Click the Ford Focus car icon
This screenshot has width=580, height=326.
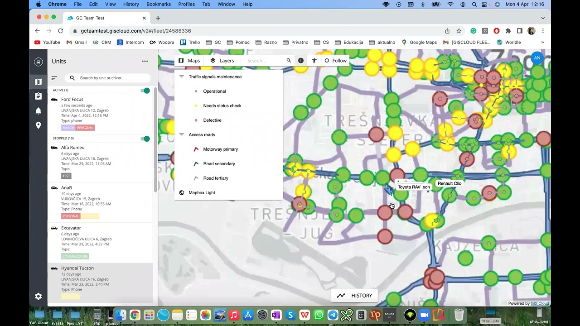tap(54, 99)
